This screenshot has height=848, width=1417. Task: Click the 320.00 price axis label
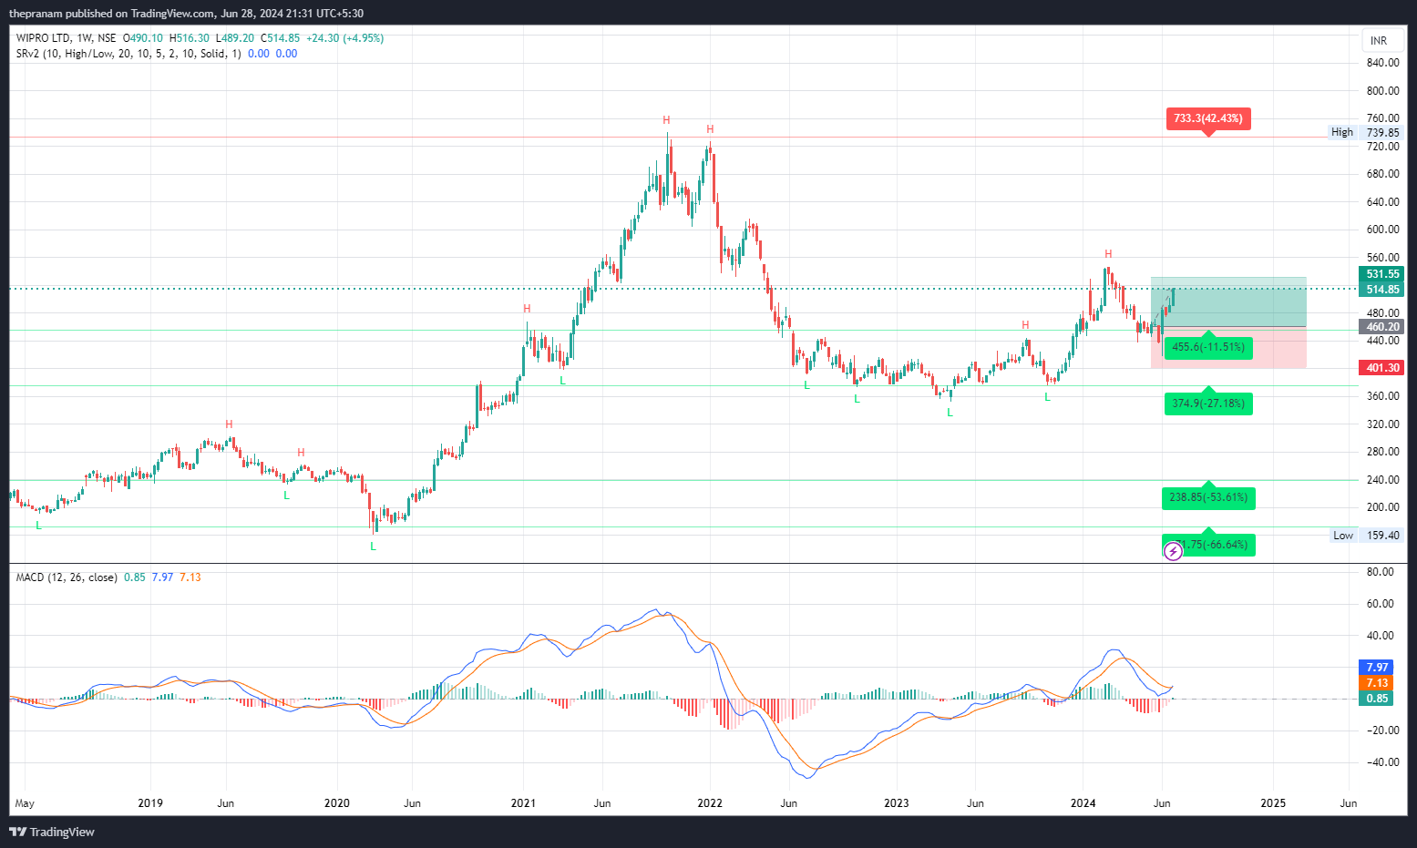click(1382, 424)
